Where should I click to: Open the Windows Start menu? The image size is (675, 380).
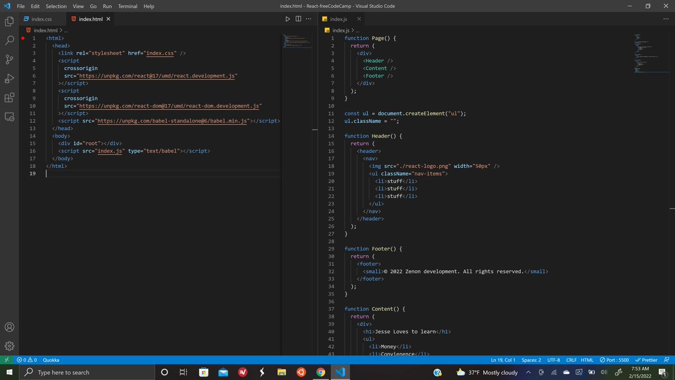coord(10,372)
